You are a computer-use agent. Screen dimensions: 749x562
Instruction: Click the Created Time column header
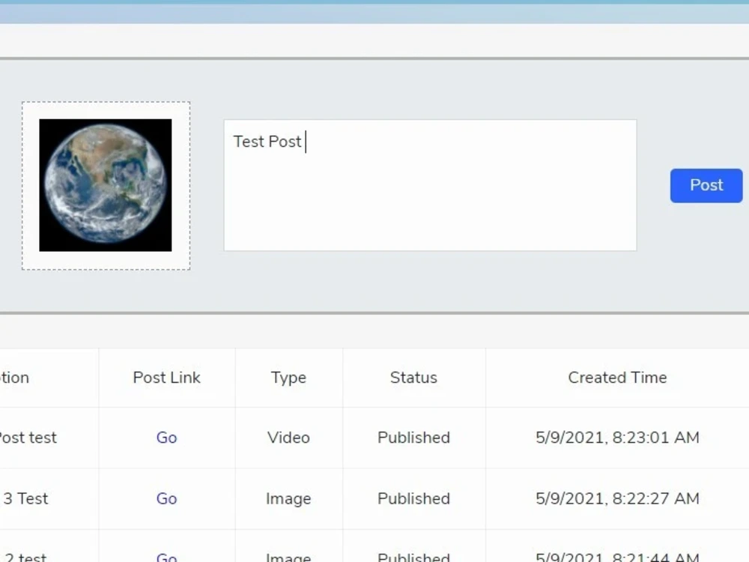[617, 378]
